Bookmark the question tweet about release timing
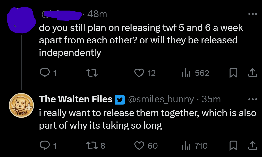Viewport: 262px width, 157px height. 233,73
